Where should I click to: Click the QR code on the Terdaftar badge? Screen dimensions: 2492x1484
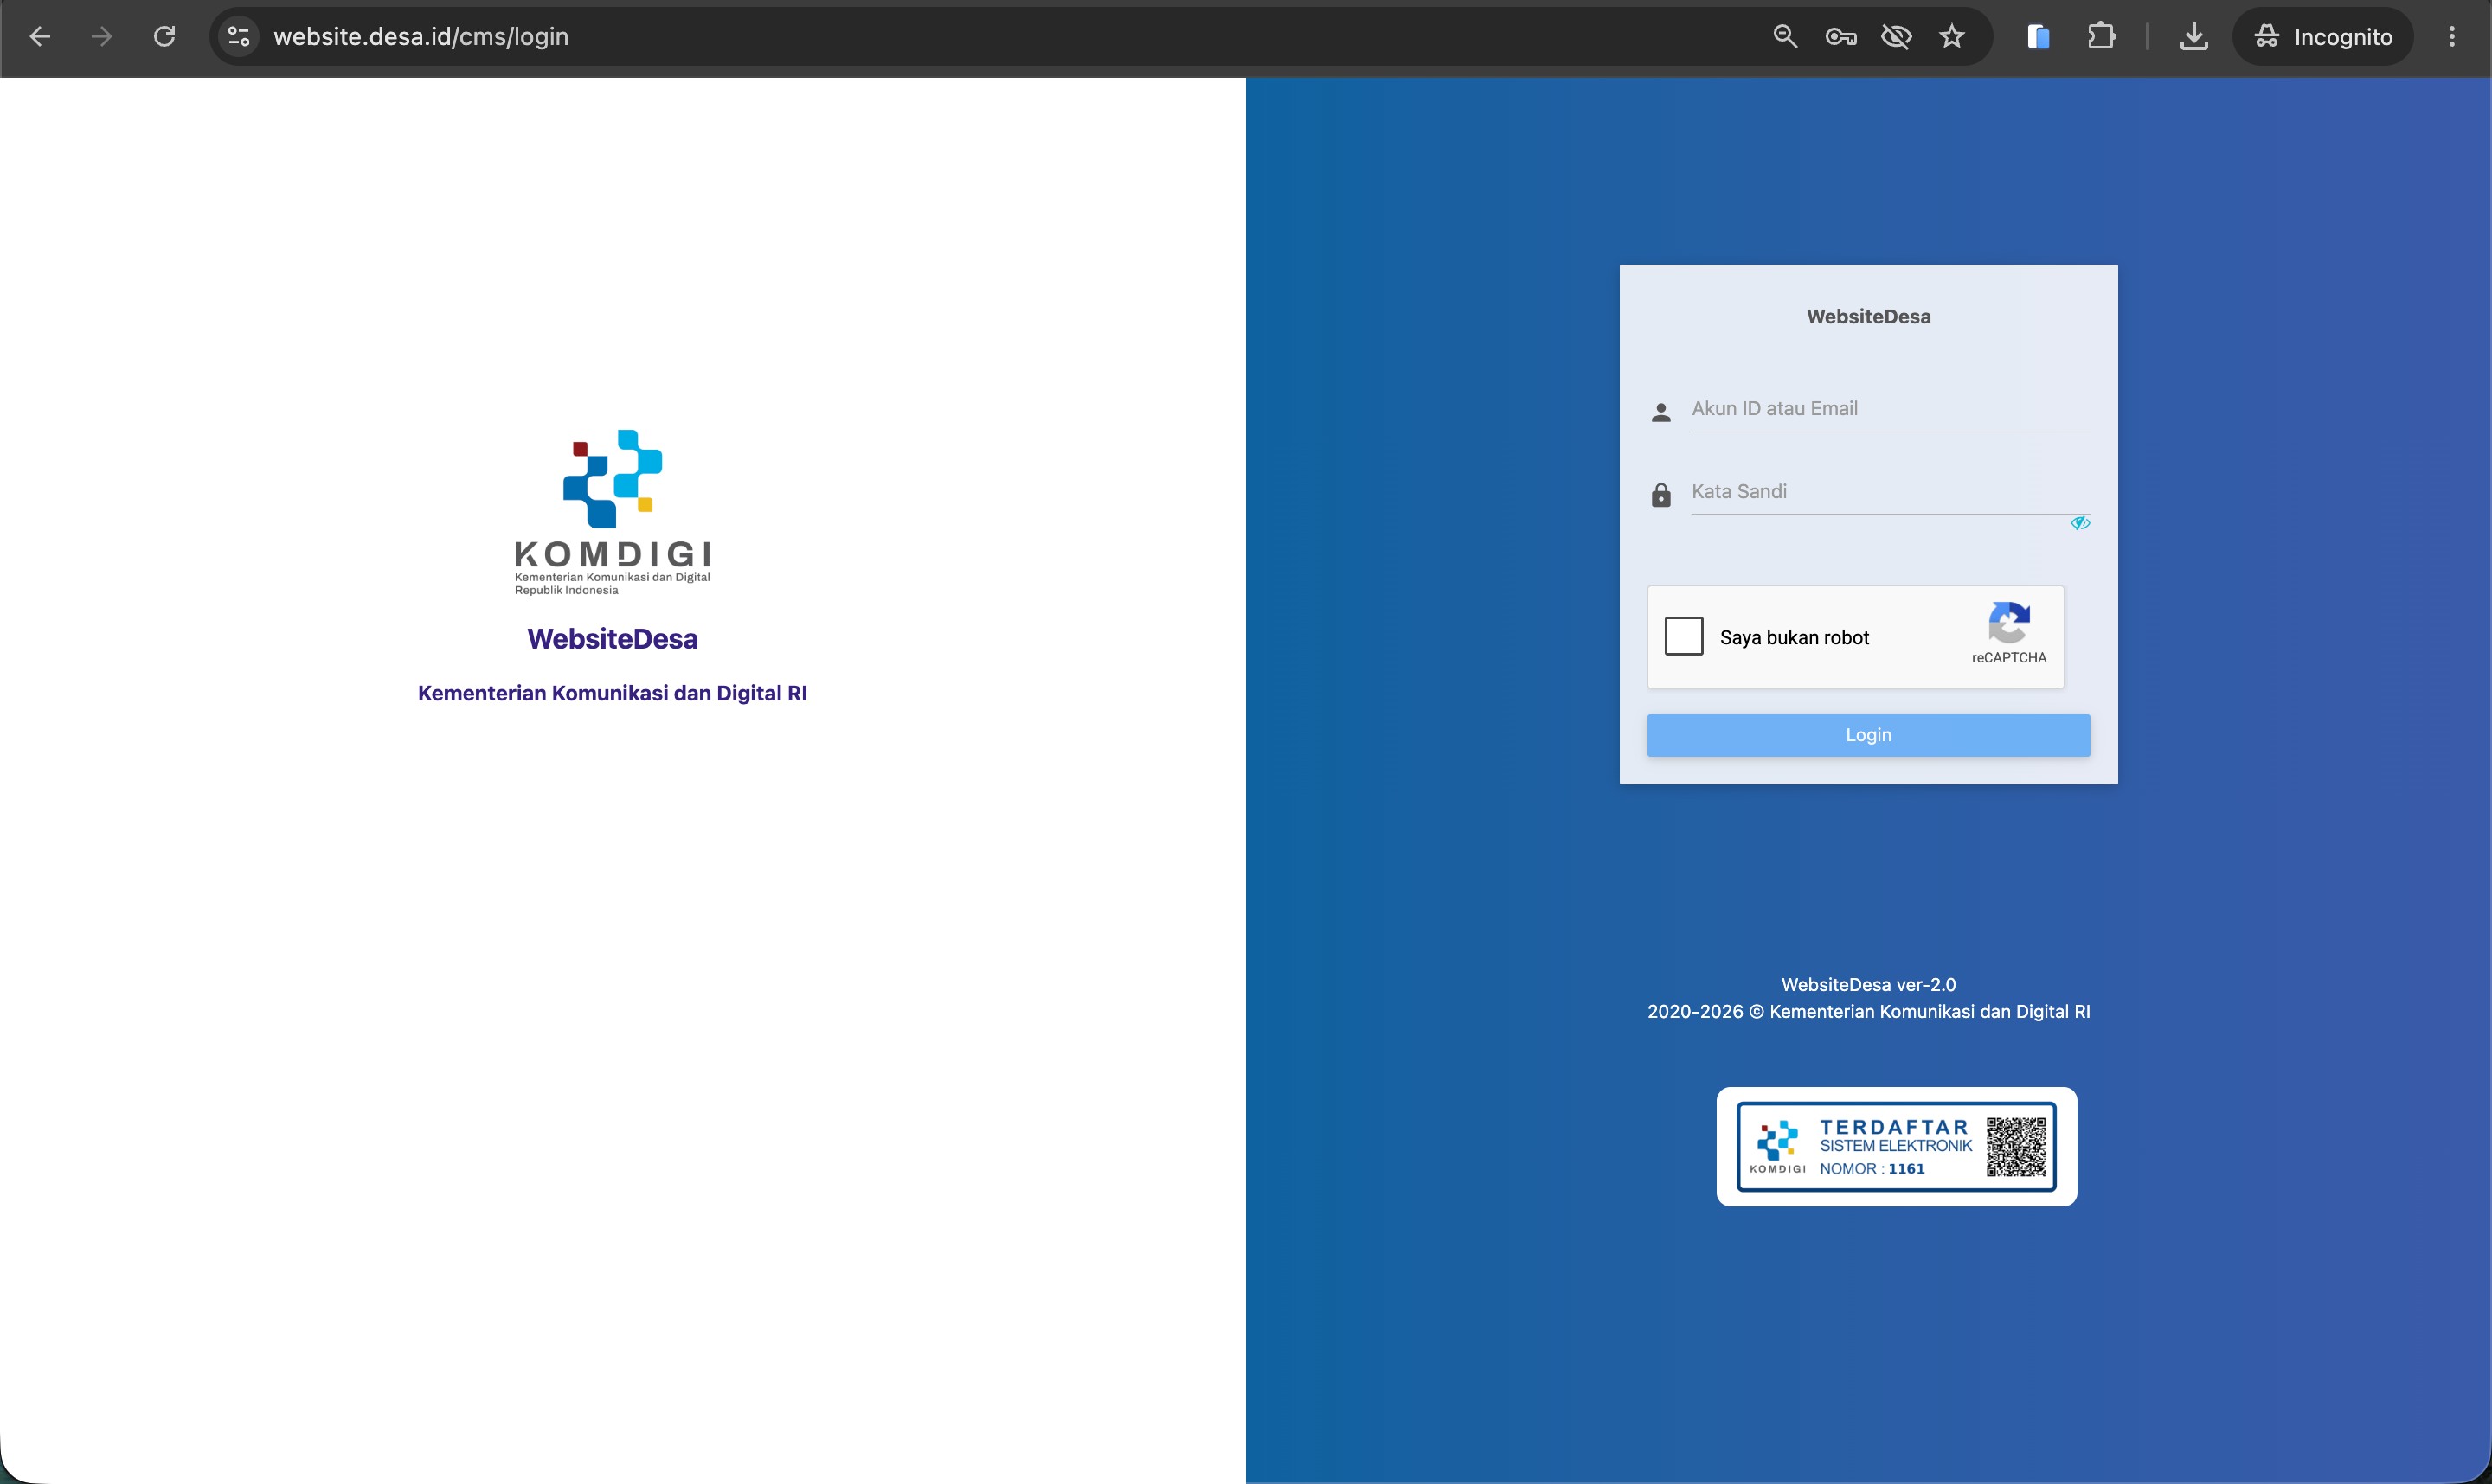pos(2016,1147)
